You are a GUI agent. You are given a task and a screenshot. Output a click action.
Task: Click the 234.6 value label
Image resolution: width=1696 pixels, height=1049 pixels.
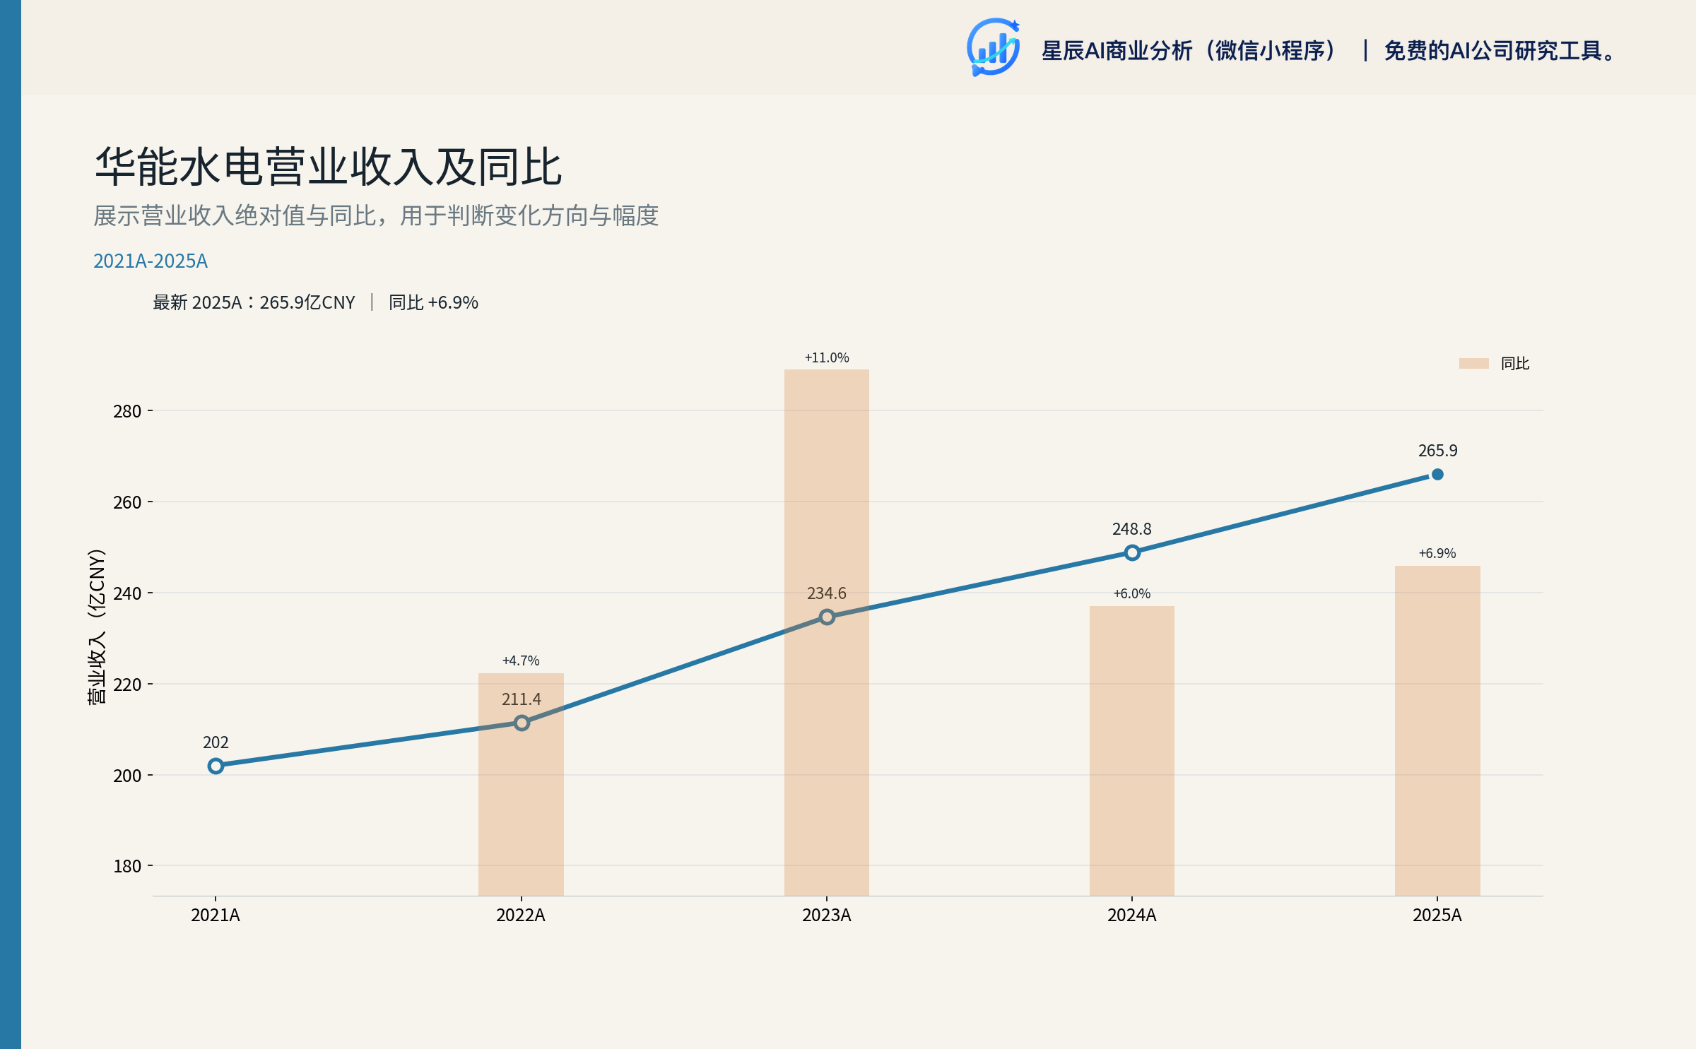[x=827, y=593]
